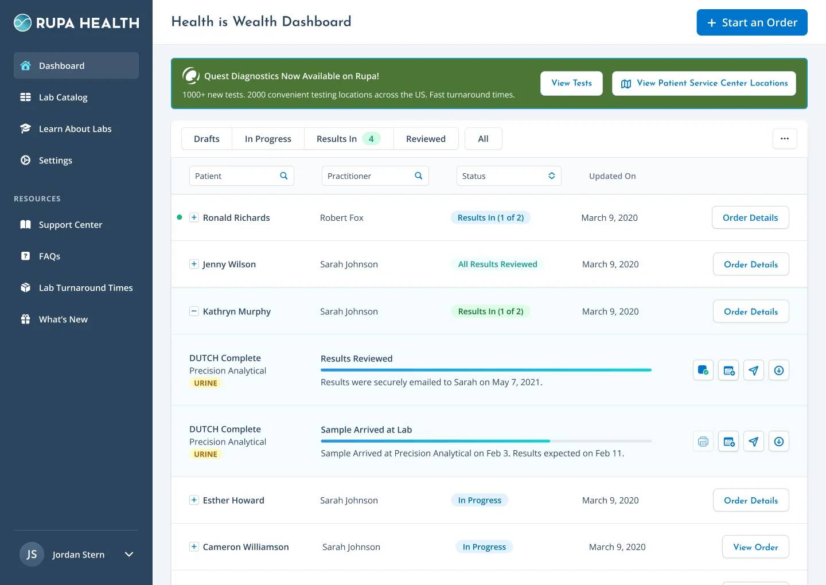
Task: Click the Quest Diagnostics banner logo icon
Action: point(191,76)
